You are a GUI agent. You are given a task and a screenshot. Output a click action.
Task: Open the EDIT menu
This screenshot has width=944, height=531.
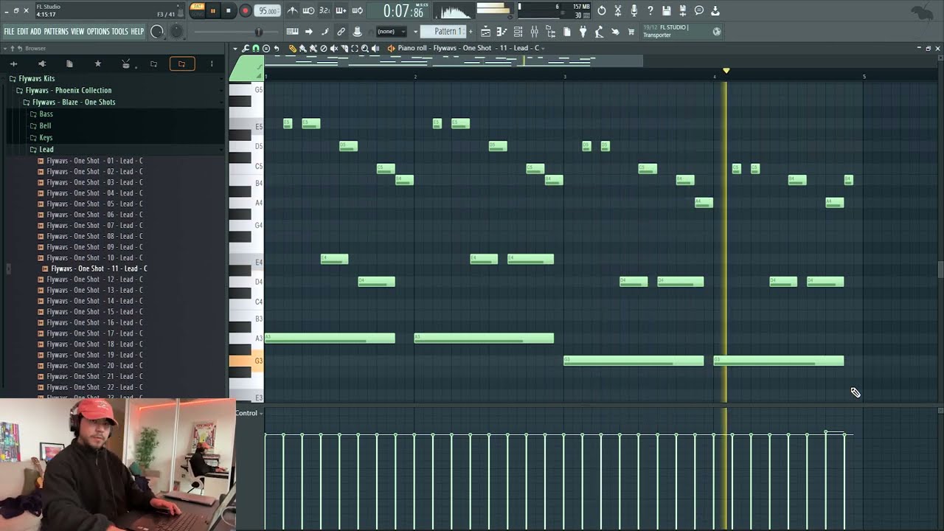(23, 32)
